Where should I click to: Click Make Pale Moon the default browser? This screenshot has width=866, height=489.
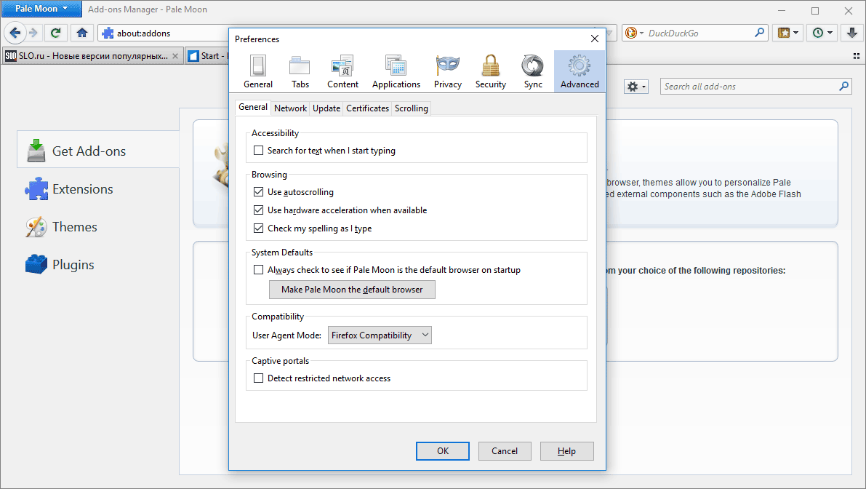coord(352,290)
